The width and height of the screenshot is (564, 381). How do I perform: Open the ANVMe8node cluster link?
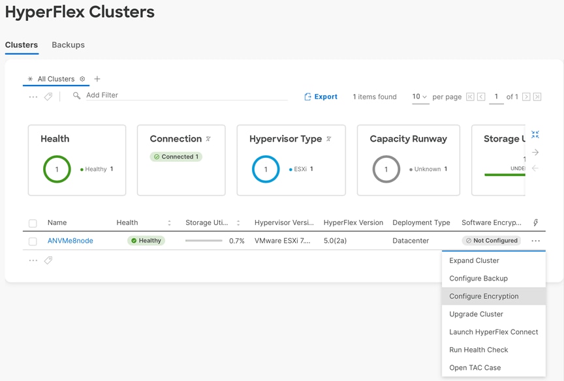pos(70,241)
